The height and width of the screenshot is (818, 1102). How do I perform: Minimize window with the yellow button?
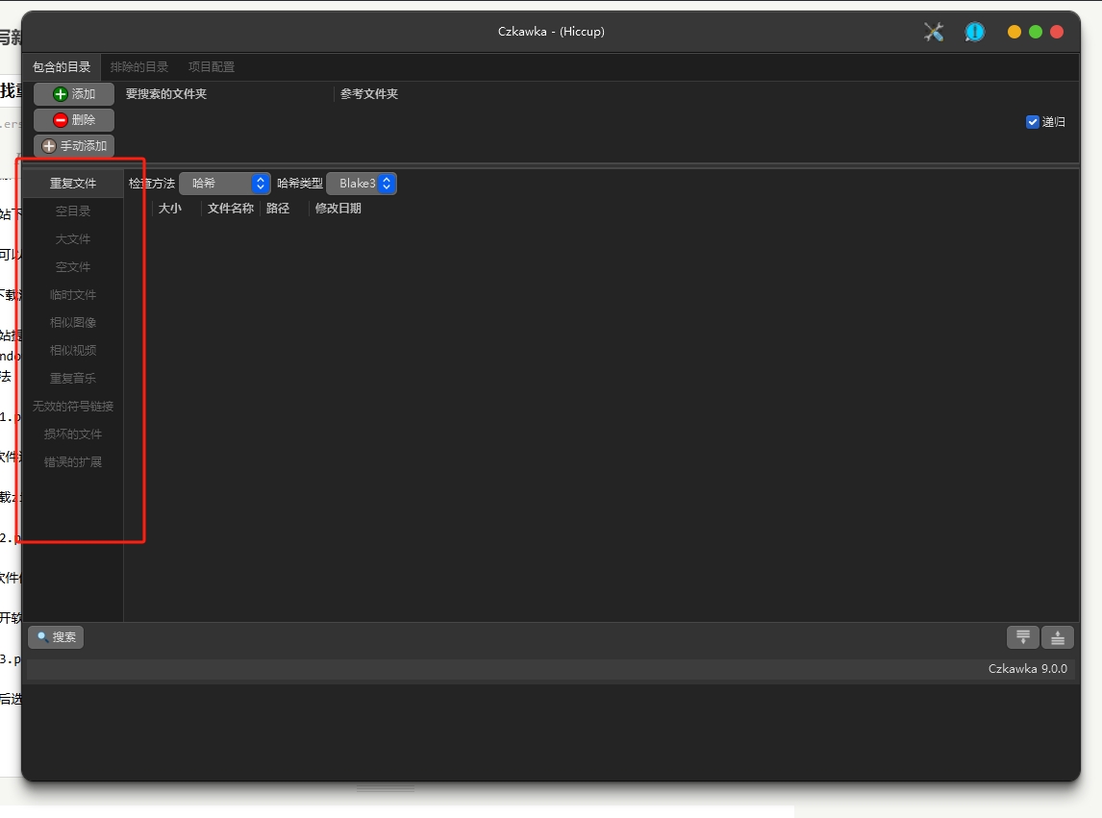pyautogui.click(x=1014, y=32)
